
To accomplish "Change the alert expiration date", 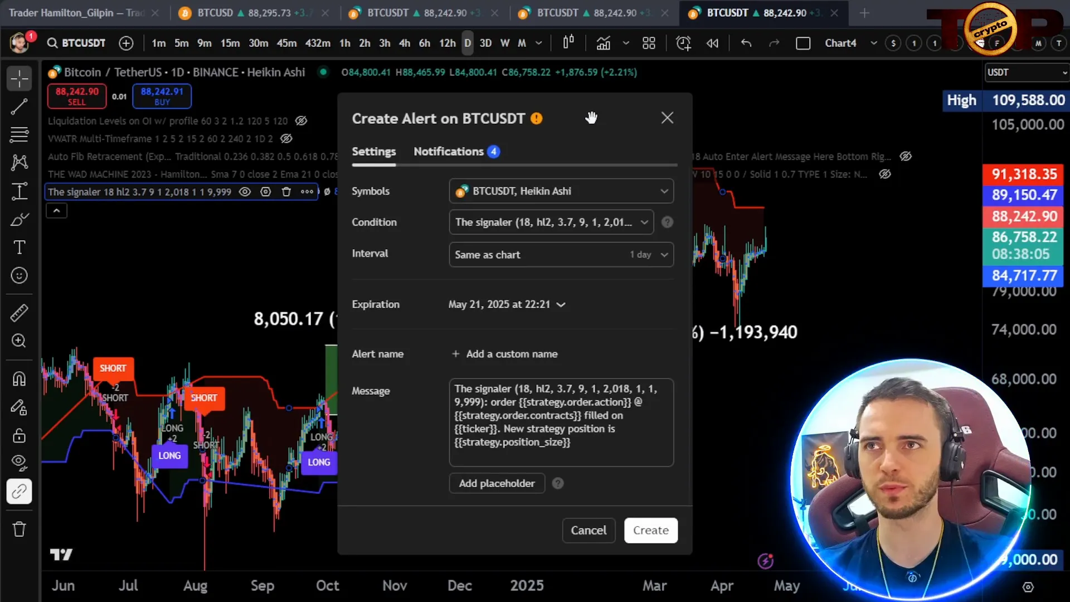I will tap(507, 304).
